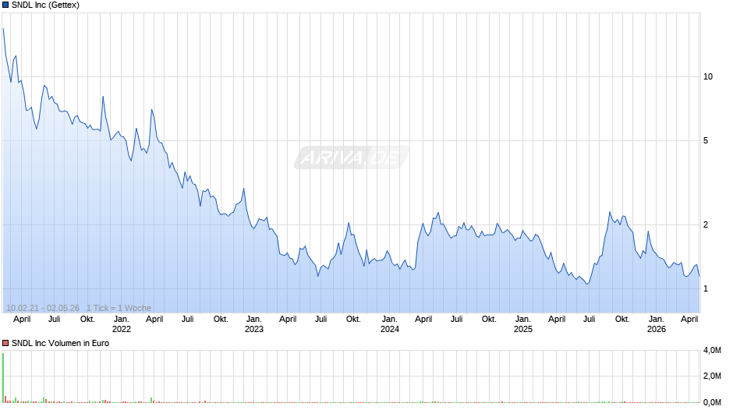Viewport: 733px width, 410px height.
Task: Click the volume axis label 4,0M
Action: 712,351
